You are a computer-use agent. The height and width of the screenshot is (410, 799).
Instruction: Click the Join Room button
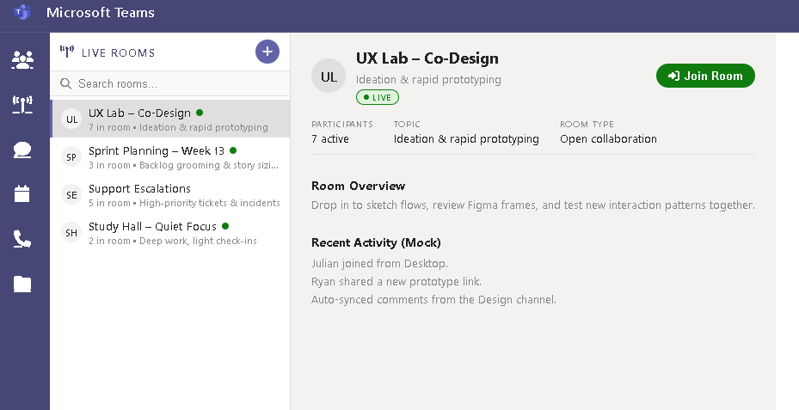(x=705, y=76)
